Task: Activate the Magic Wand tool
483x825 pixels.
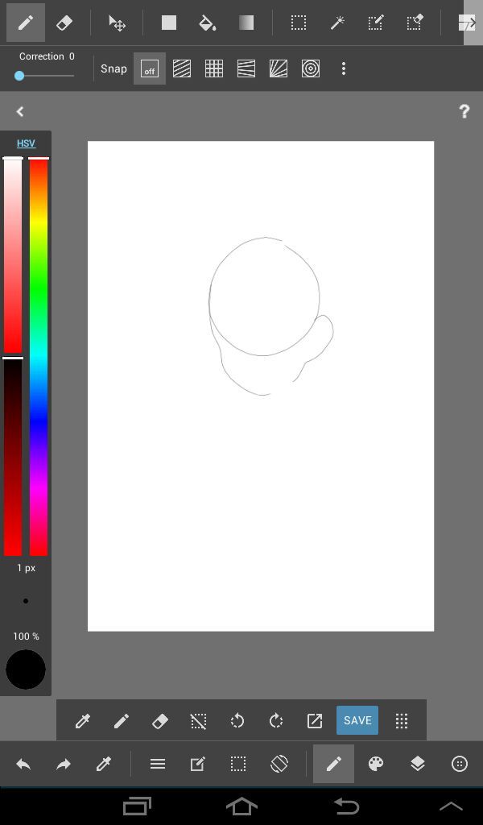Action: click(x=337, y=23)
